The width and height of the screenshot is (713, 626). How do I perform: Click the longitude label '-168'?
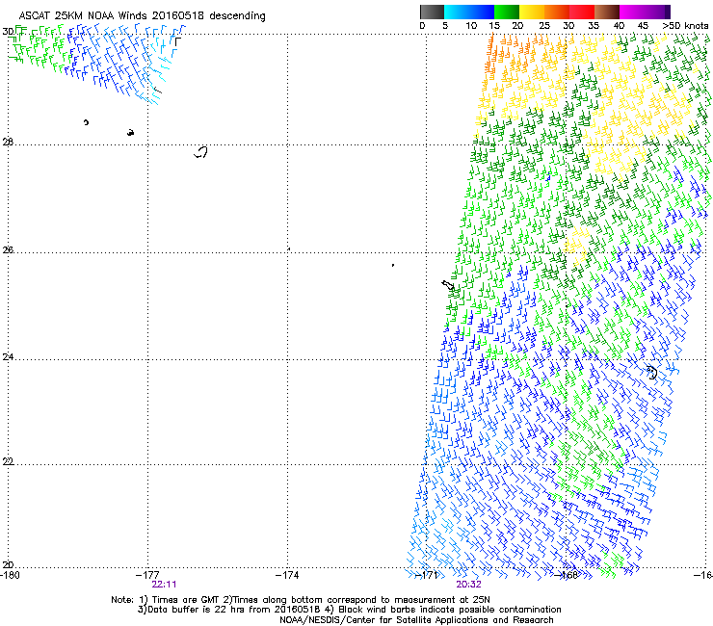click(567, 575)
